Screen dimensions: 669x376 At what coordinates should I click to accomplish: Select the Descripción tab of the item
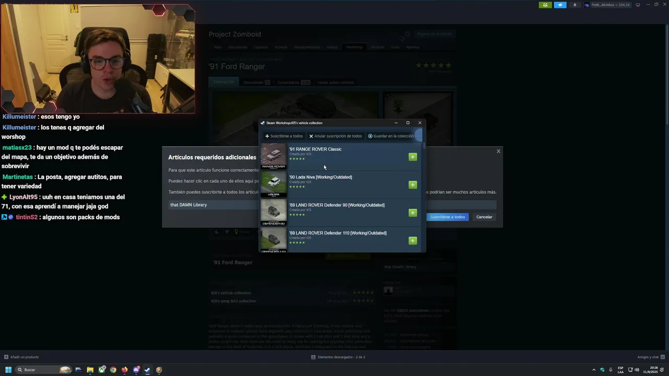point(223,82)
